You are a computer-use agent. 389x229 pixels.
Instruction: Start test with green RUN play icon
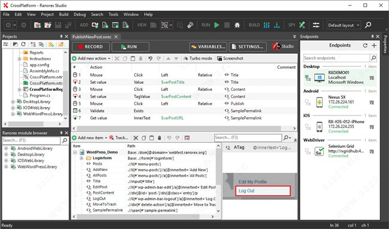(x=217, y=25)
